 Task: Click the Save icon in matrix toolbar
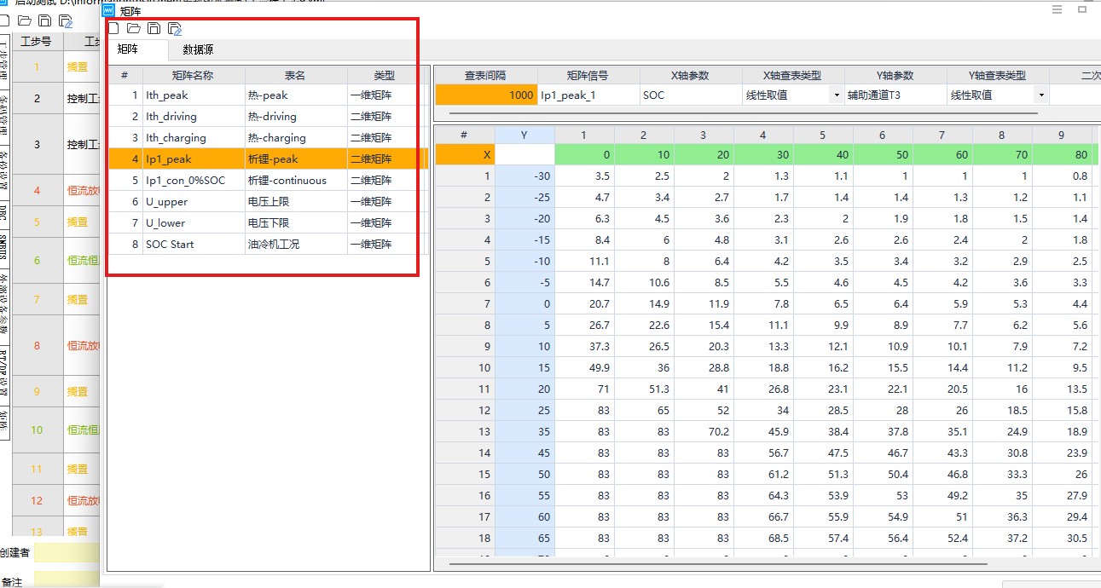coord(154,29)
